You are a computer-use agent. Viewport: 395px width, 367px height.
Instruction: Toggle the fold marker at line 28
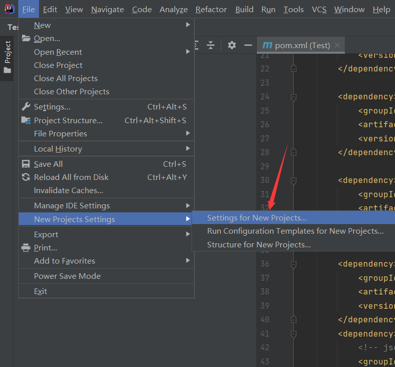coord(294,153)
